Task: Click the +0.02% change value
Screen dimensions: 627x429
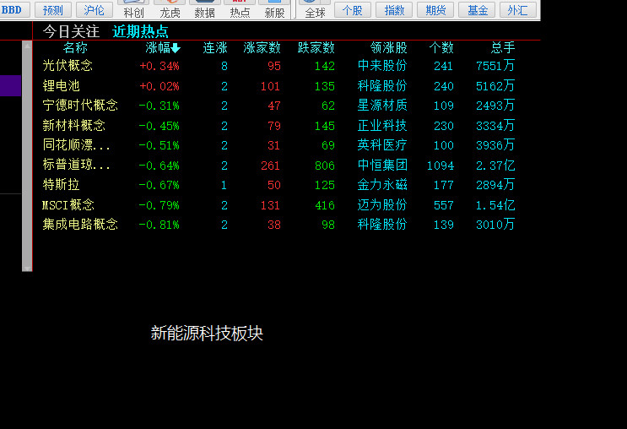Action: point(159,86)
